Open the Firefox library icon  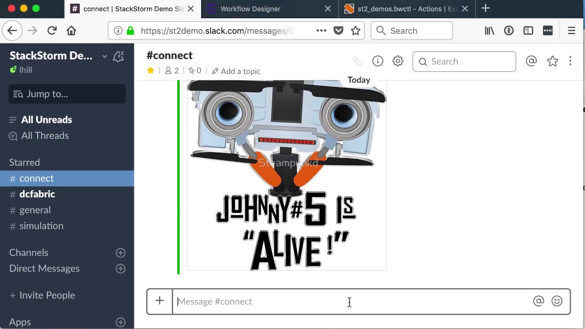(x=489, y=31)
